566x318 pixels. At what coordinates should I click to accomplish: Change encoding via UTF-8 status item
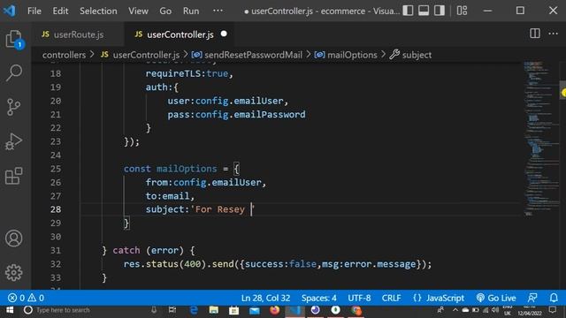pos(359,298)
